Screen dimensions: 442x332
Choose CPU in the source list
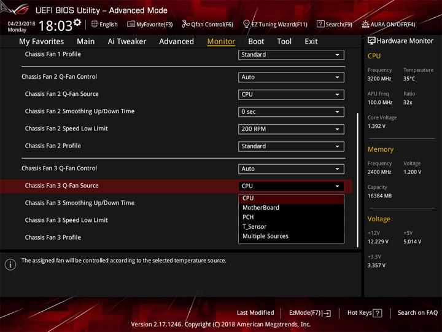(x=291, y=199)
